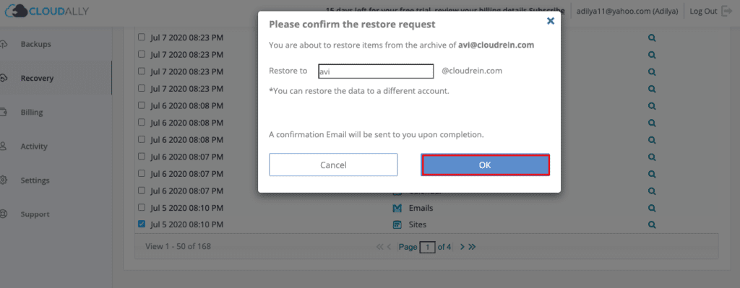Jump to the last page arrows

point(472,247)
